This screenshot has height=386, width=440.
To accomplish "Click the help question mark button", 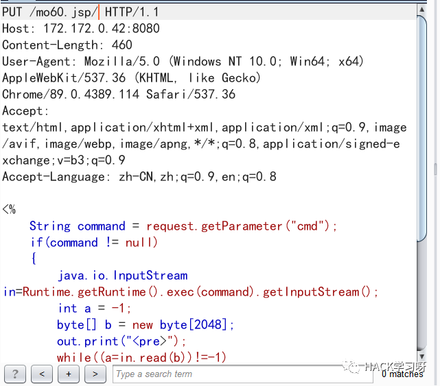I will [x=15, y=374].
